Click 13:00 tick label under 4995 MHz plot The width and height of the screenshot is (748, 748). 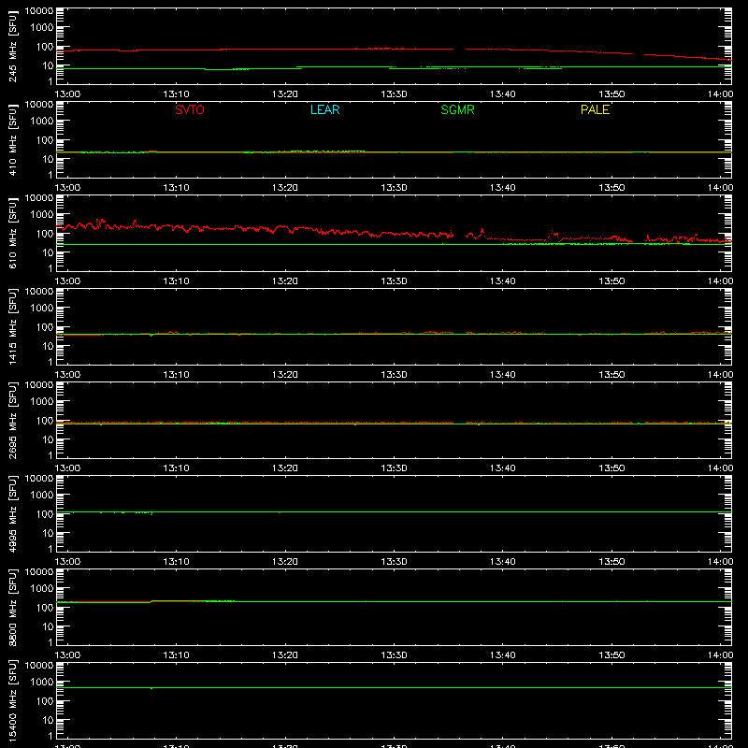point(67,562)
